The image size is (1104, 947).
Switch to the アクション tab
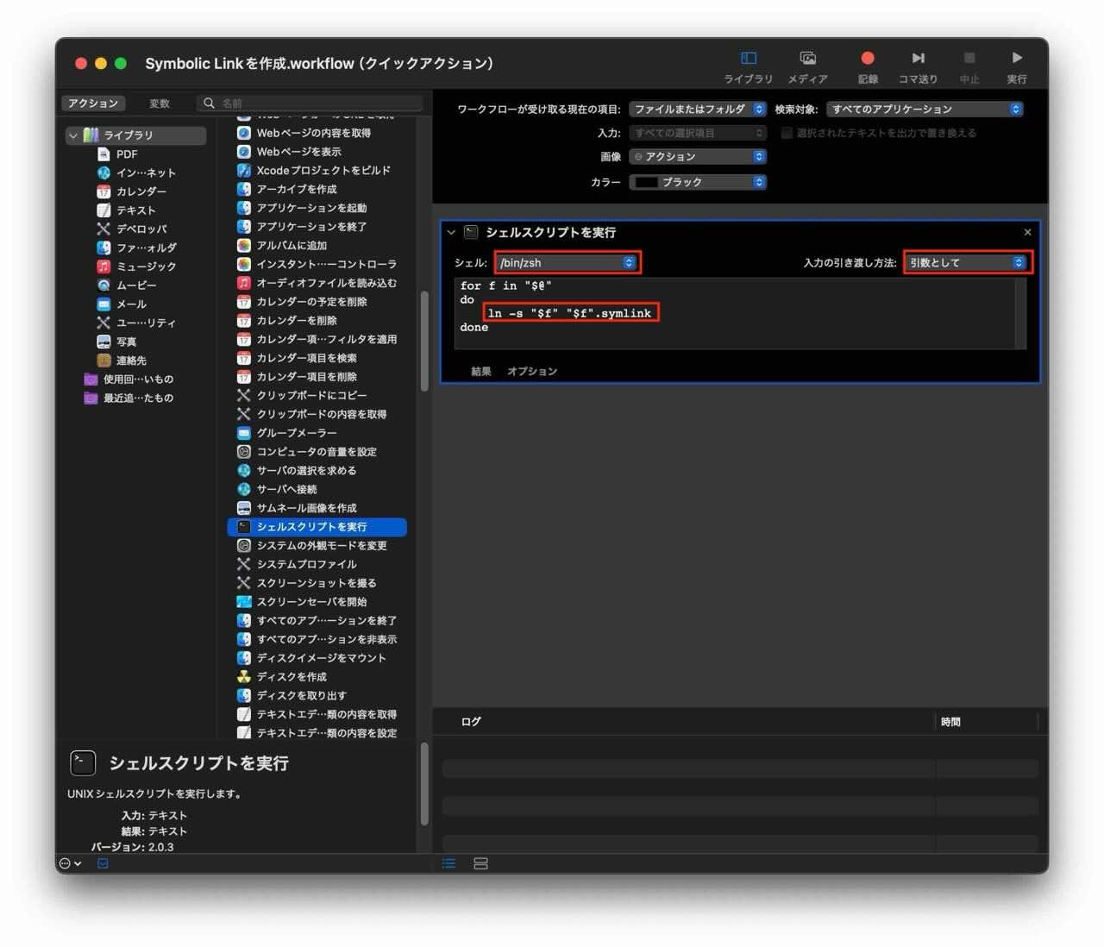[93, 103]
